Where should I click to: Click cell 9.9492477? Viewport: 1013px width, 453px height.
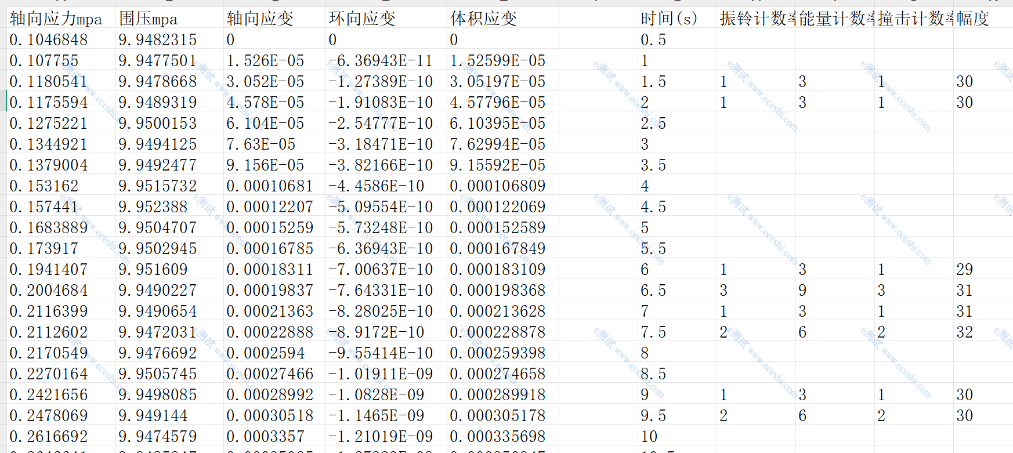(x=169, y=164)
